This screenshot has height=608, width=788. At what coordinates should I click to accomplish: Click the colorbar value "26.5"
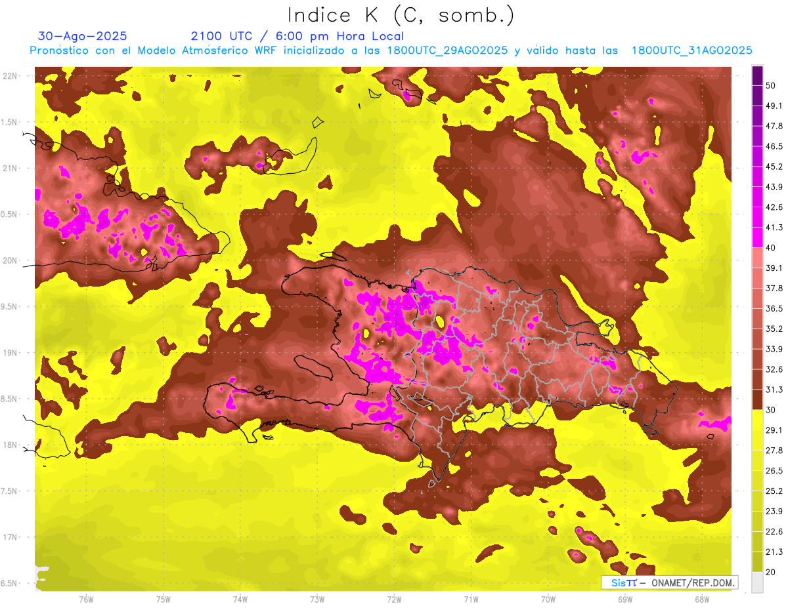[774, 471]
